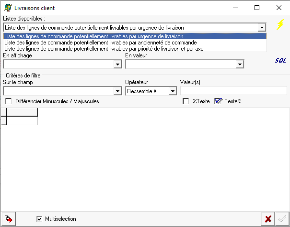Click the export icon with red arrow

tap(8, 219)
